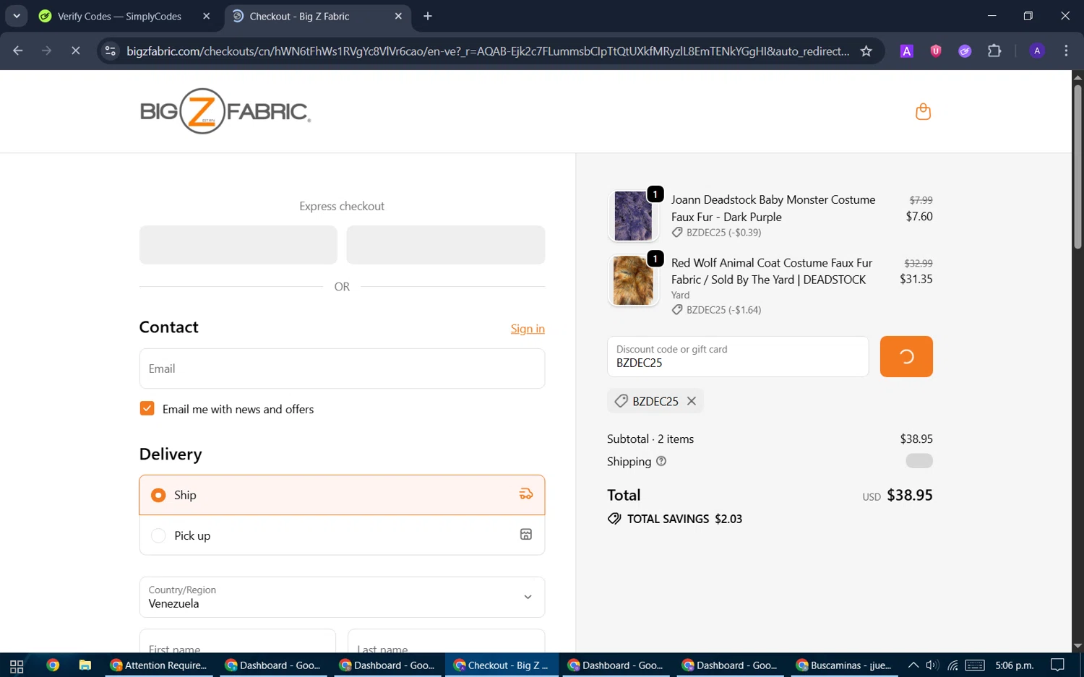Select the Pick up delivery option
This screenshot has width=1084, height=677.
(342, 535)
